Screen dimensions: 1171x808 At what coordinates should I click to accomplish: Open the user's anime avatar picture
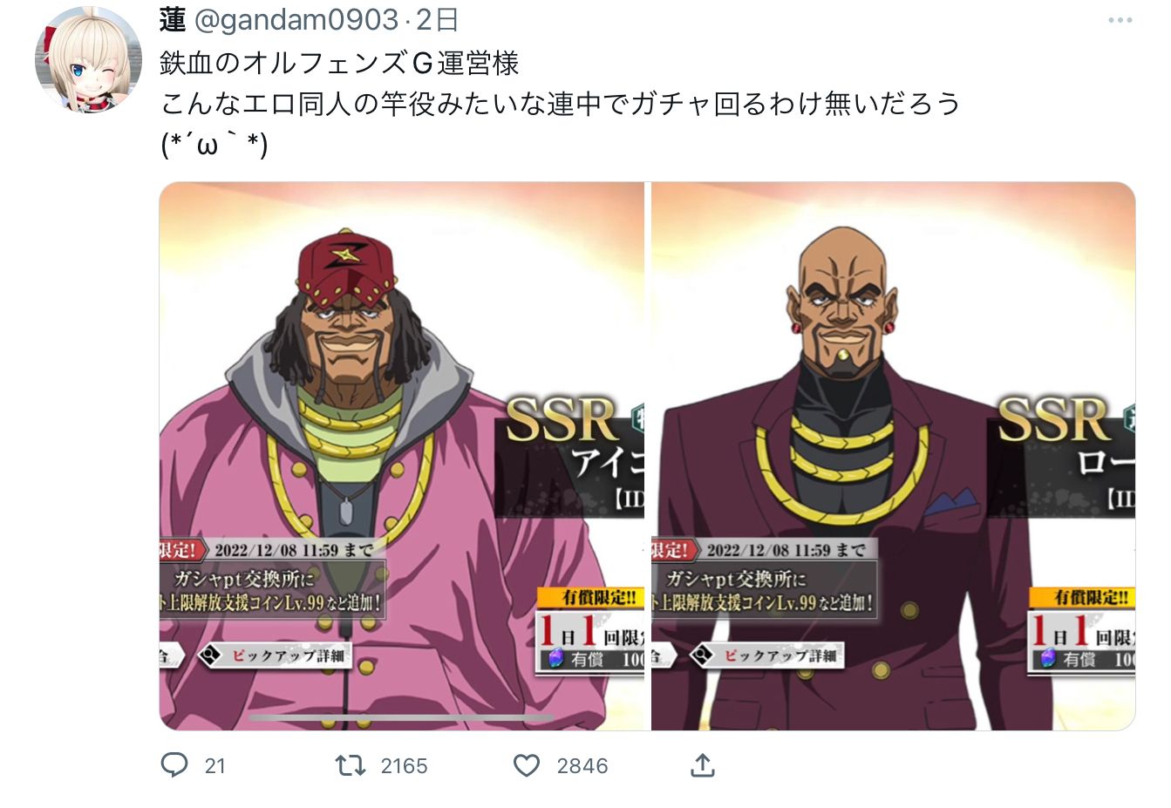pyautogui.click(x=88, y=58)
